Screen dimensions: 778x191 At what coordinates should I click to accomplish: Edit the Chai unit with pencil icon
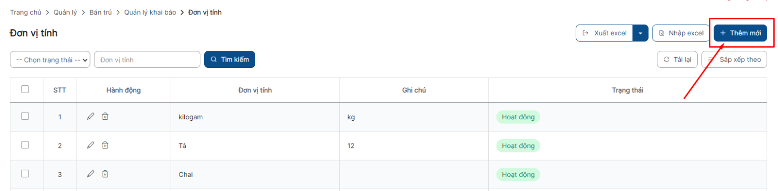click(90, 174)
